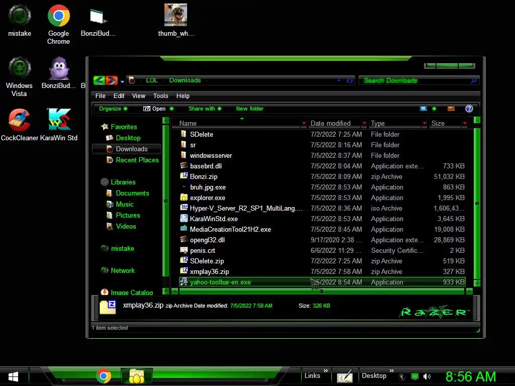Select the explorer.exe file icon

coord(184,197)
